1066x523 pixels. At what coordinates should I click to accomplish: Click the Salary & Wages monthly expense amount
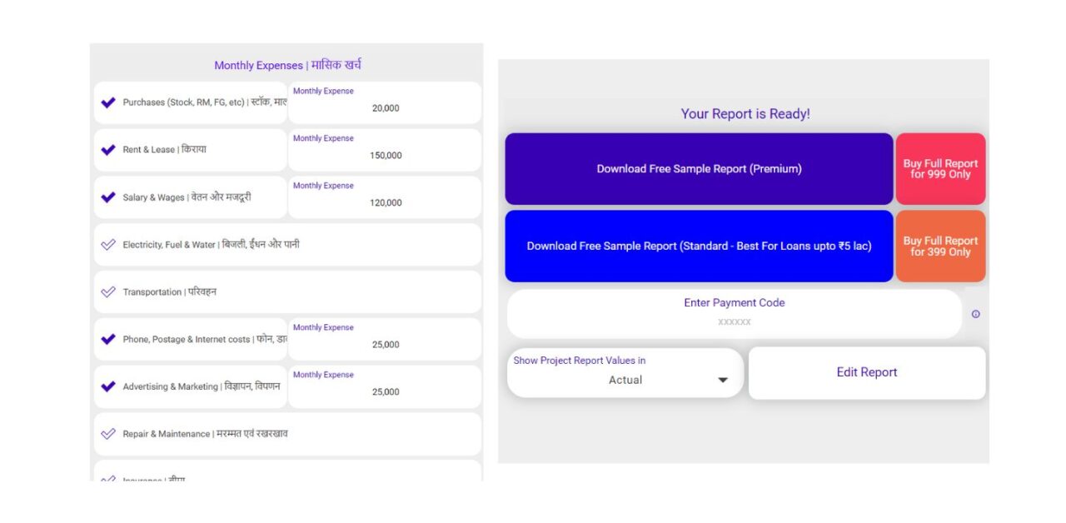click(x=385, y=202)
